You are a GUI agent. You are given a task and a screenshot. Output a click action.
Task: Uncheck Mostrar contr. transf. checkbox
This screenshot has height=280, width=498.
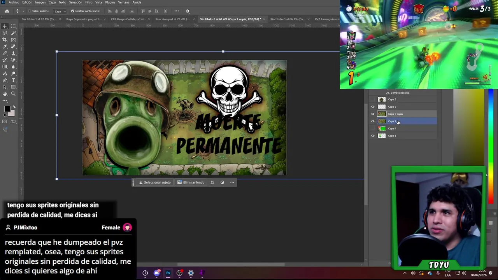pos(72,11)
